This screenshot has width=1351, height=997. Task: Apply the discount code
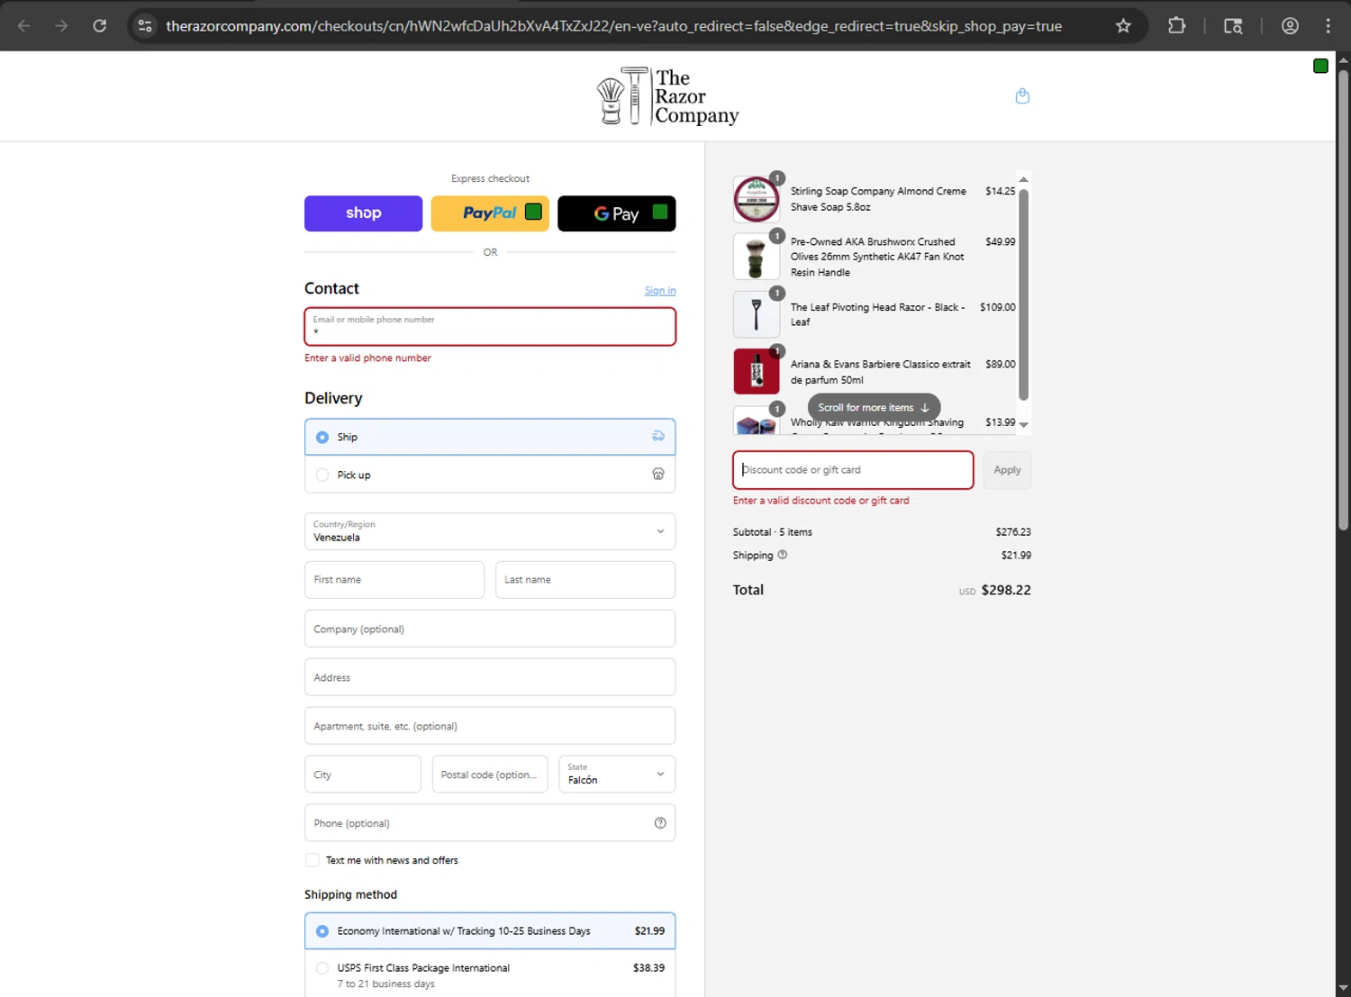point(1007,470)
